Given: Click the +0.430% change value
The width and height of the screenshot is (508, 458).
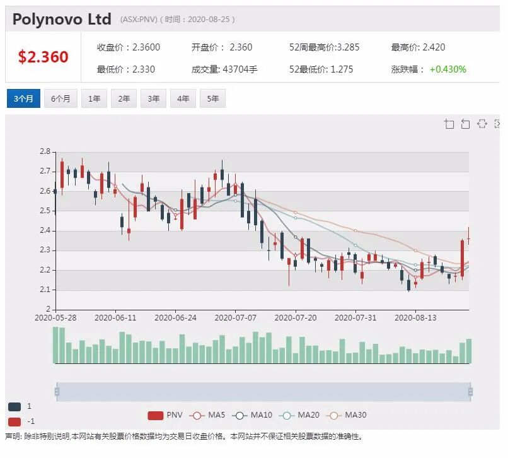Looking at the screenshot, I should 447,69.
